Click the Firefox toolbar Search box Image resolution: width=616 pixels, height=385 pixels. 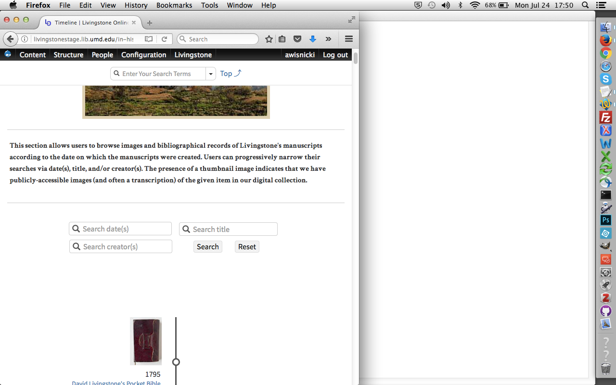(x=218, y=39)
